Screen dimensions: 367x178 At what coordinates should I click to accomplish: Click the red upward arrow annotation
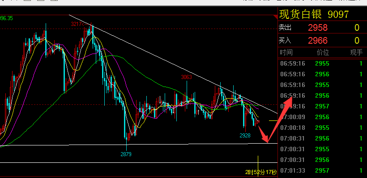(280, 119)
